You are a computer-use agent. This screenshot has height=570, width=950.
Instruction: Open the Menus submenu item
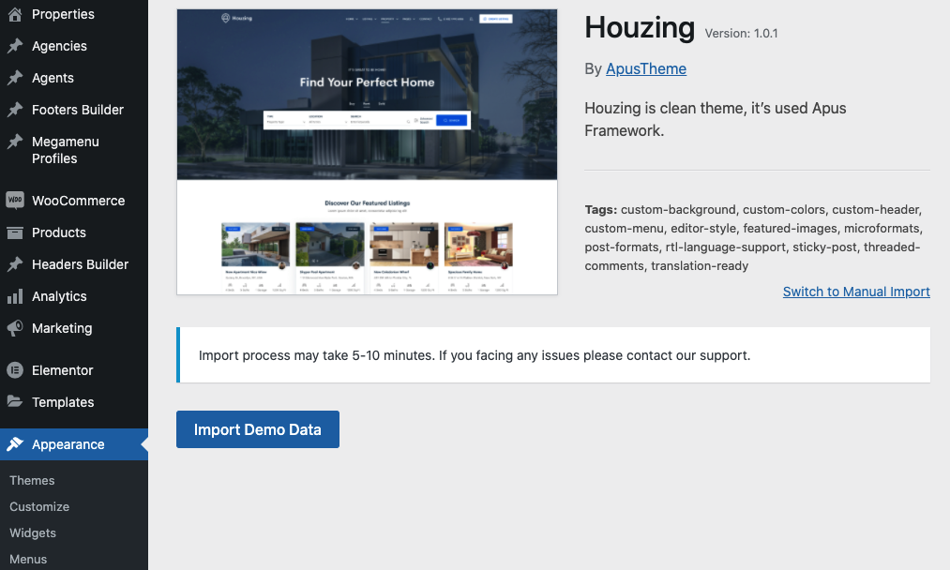pyautogui.click(x=27, y=559)
